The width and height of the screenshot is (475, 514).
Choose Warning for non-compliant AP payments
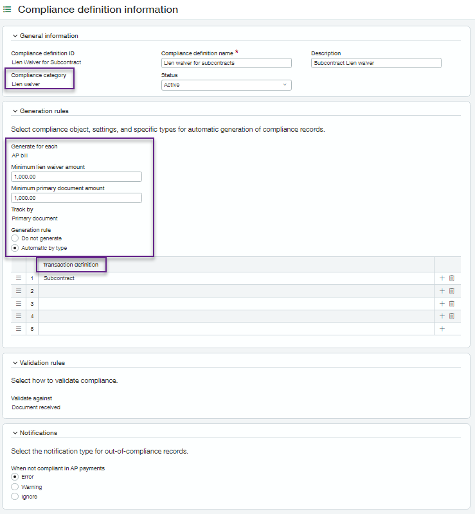coord(15,487)
